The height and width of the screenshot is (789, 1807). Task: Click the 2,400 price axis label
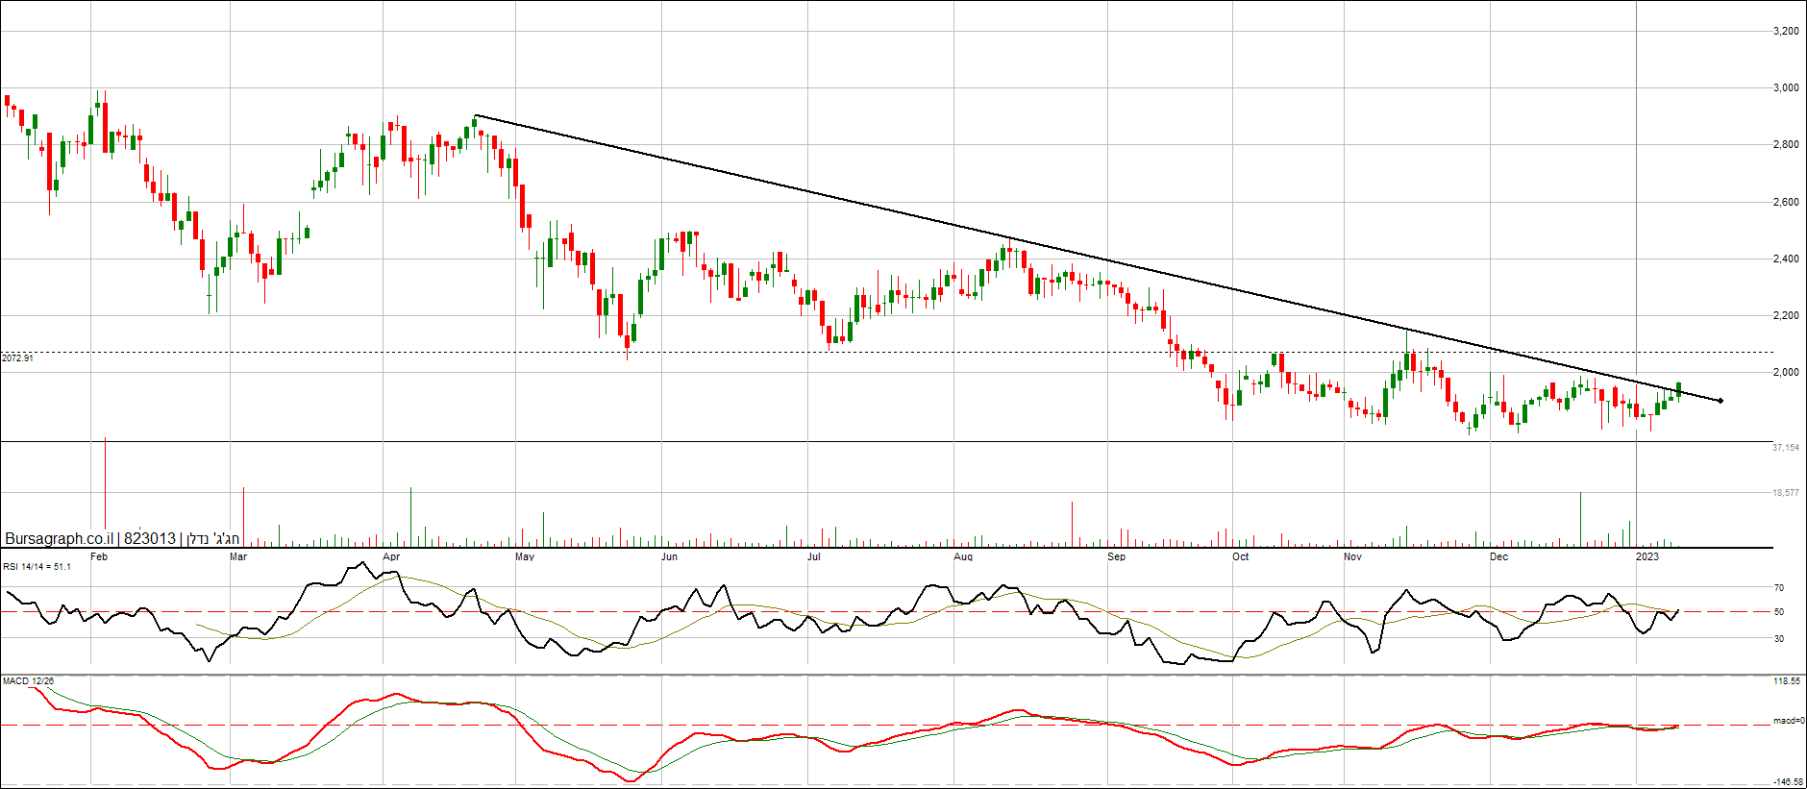pos(1786,259)
